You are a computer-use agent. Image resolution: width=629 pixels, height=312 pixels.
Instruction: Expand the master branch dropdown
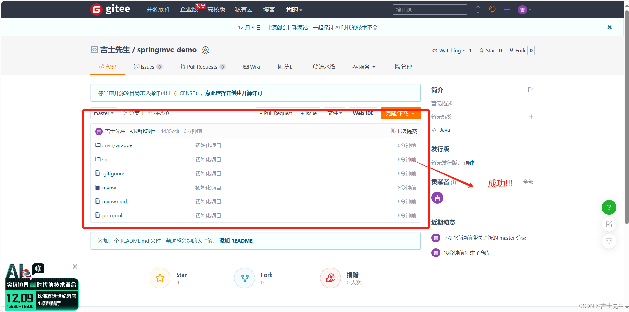(x=104, y=113)
